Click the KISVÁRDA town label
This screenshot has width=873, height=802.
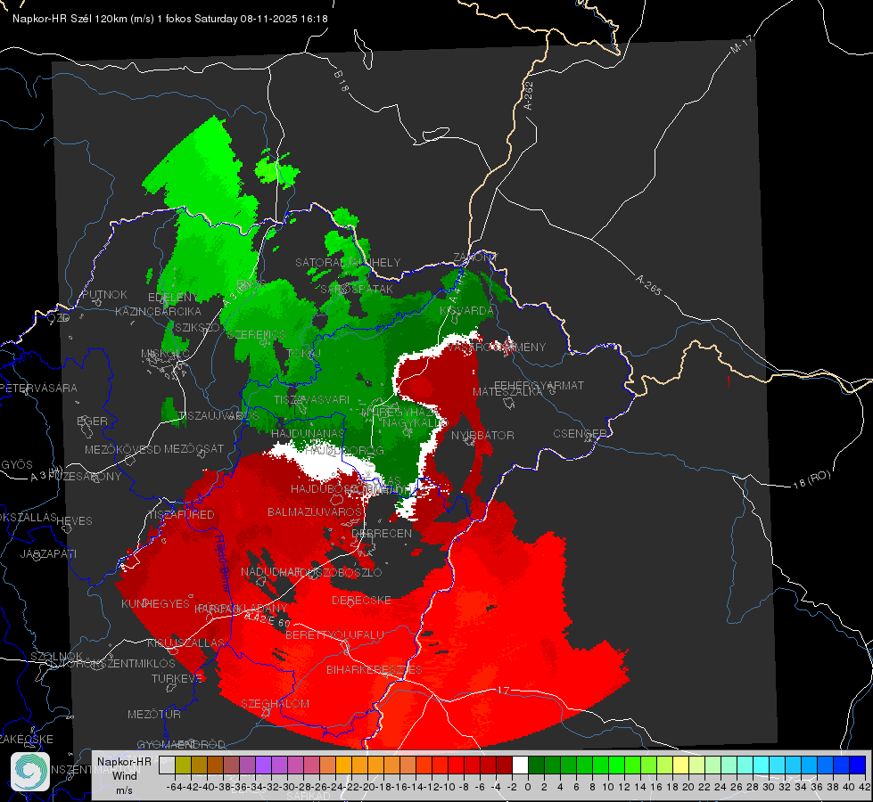point(466,311)
